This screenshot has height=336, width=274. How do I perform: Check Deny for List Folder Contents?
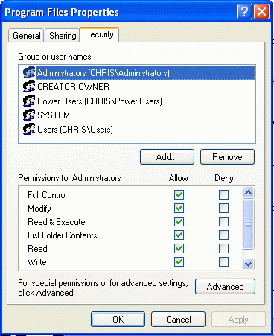223,235
